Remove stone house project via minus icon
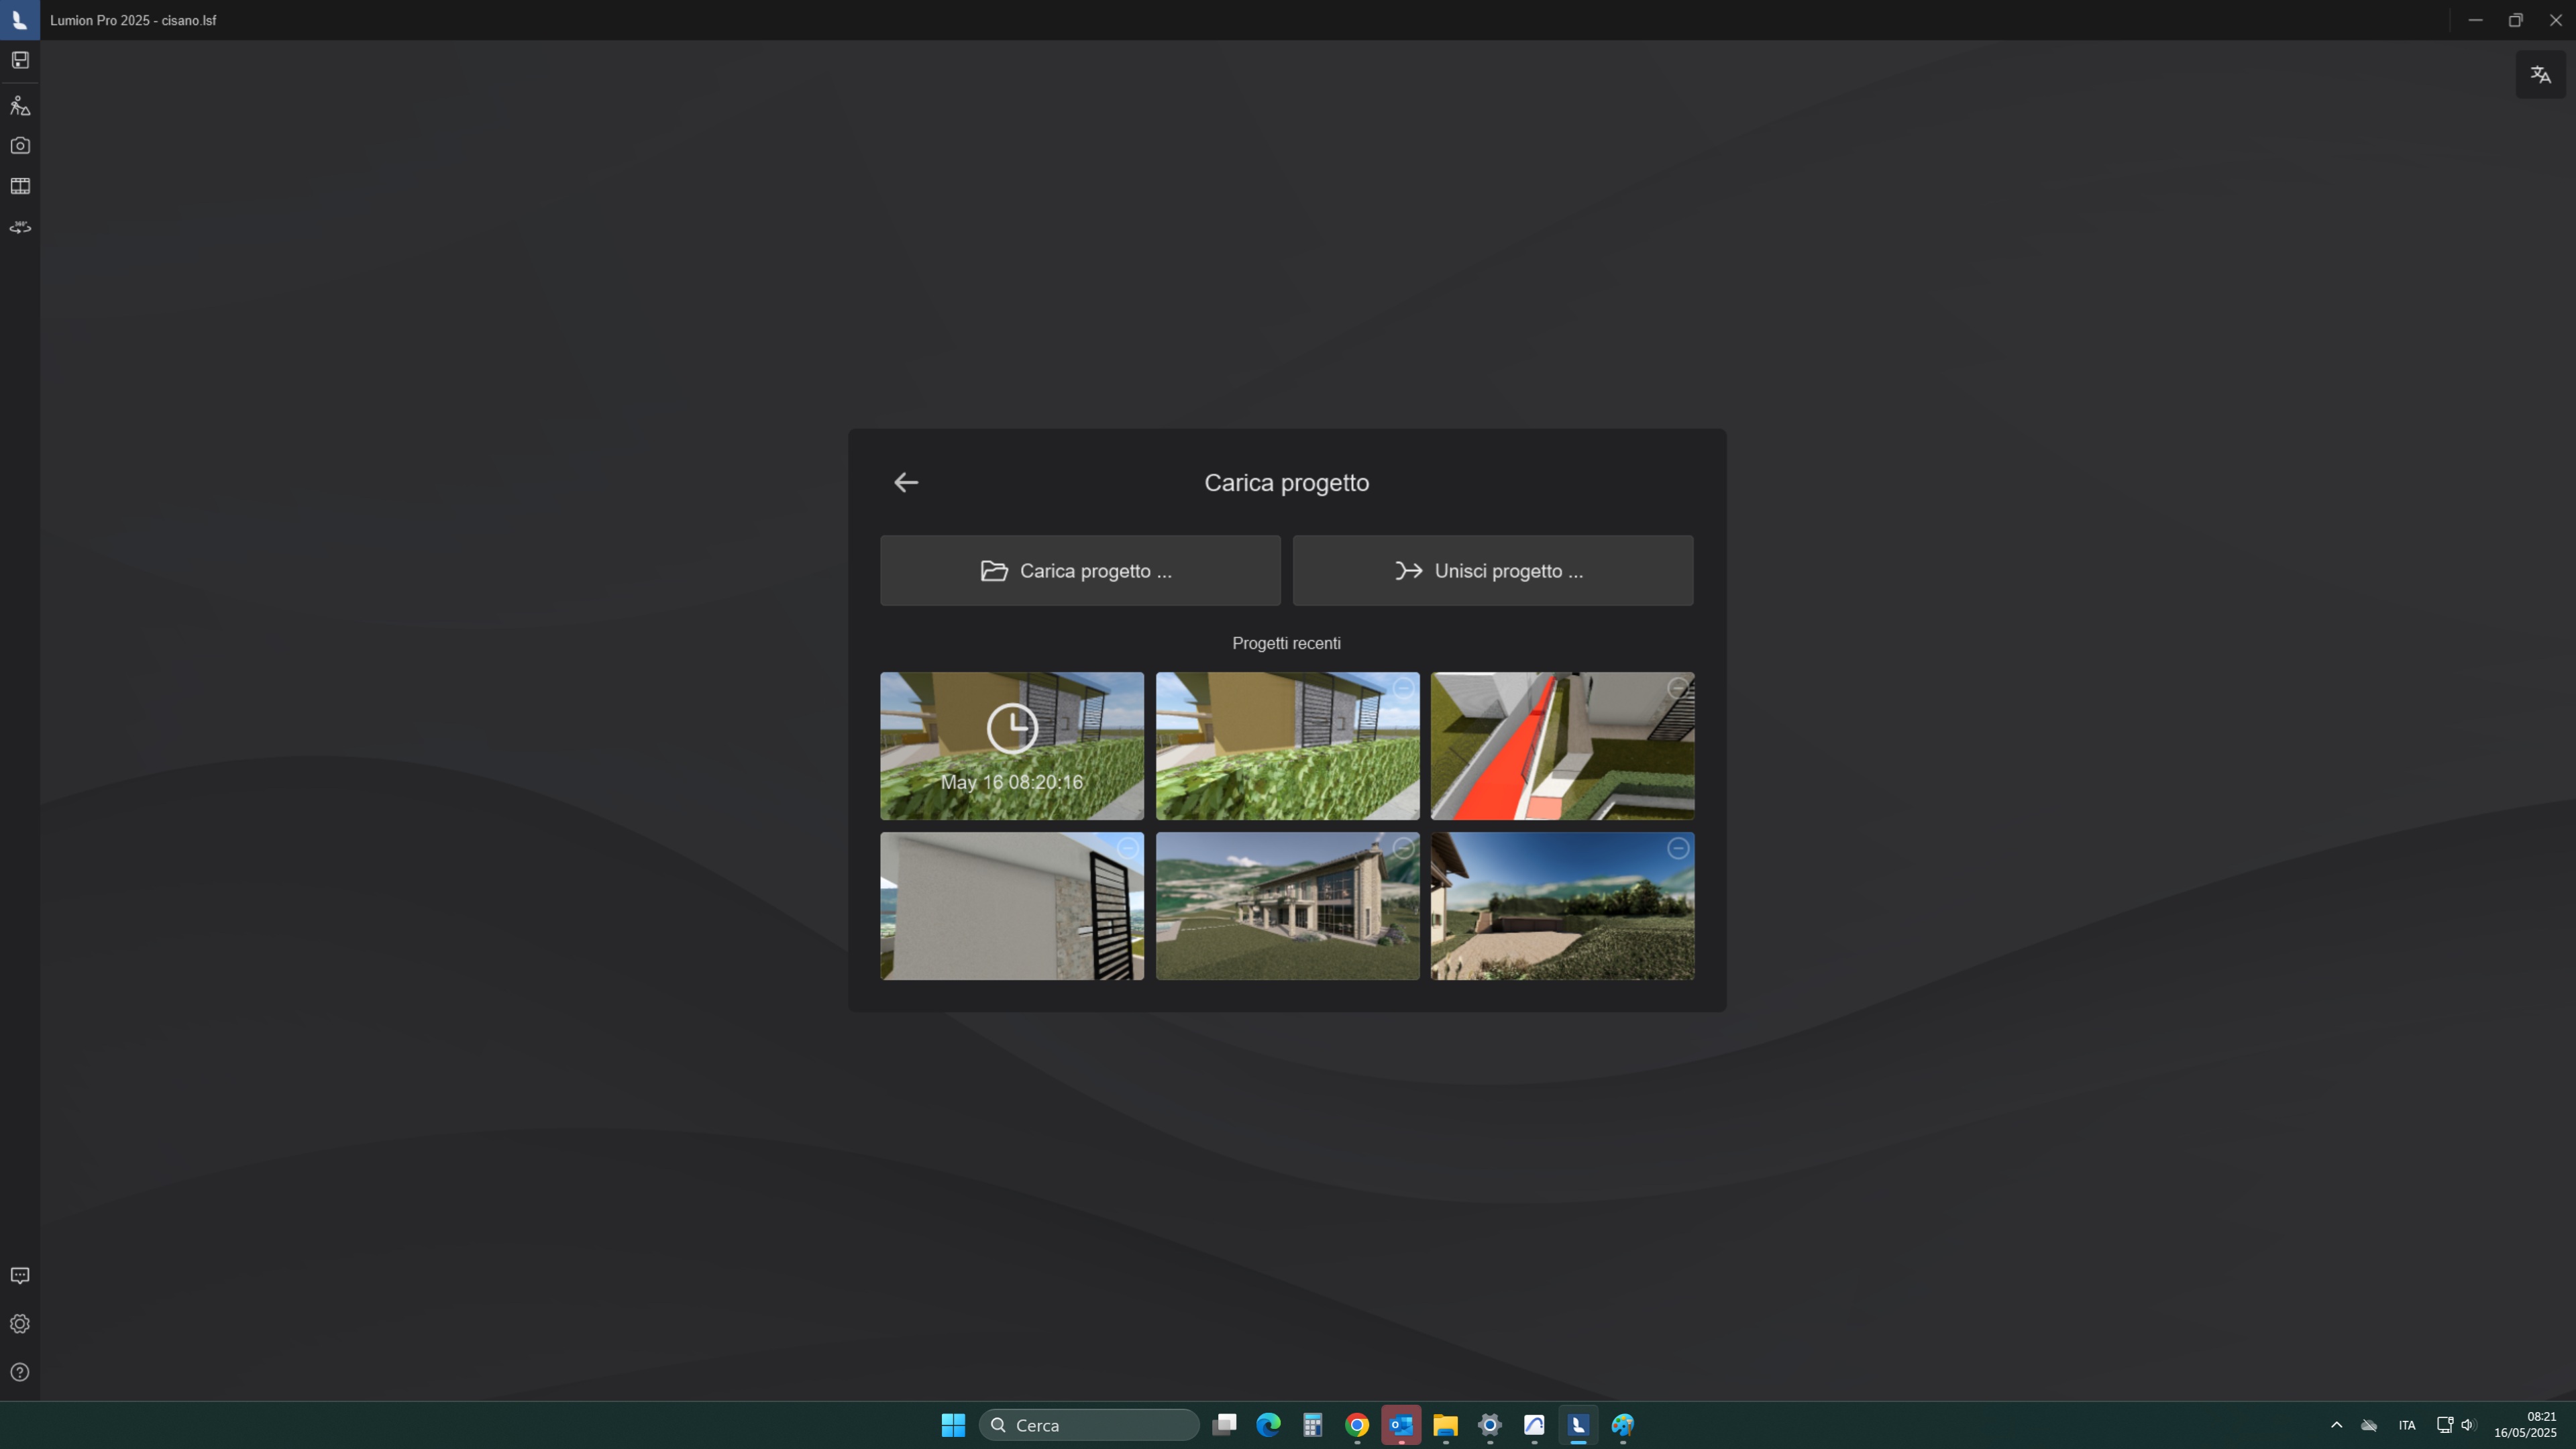 (1403, 848)
